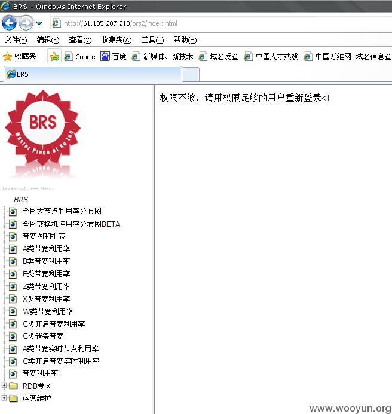The width and height of the screenshot is (392, 414).
Task: Click icon beside 带宽图和报表
Action: 13,236
